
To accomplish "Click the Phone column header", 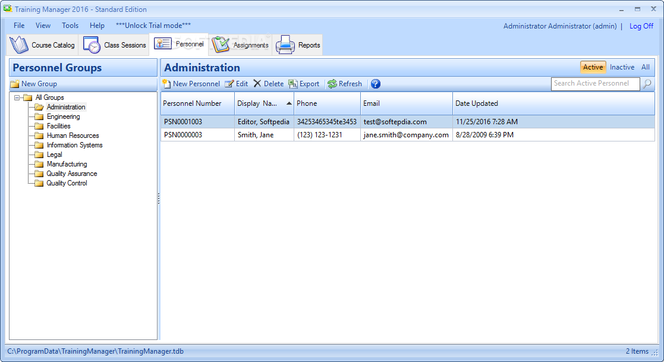I will (x=327, y=103).
